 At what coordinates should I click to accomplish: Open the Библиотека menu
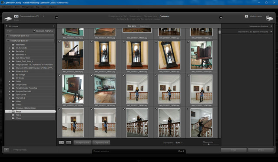[7, 7]
